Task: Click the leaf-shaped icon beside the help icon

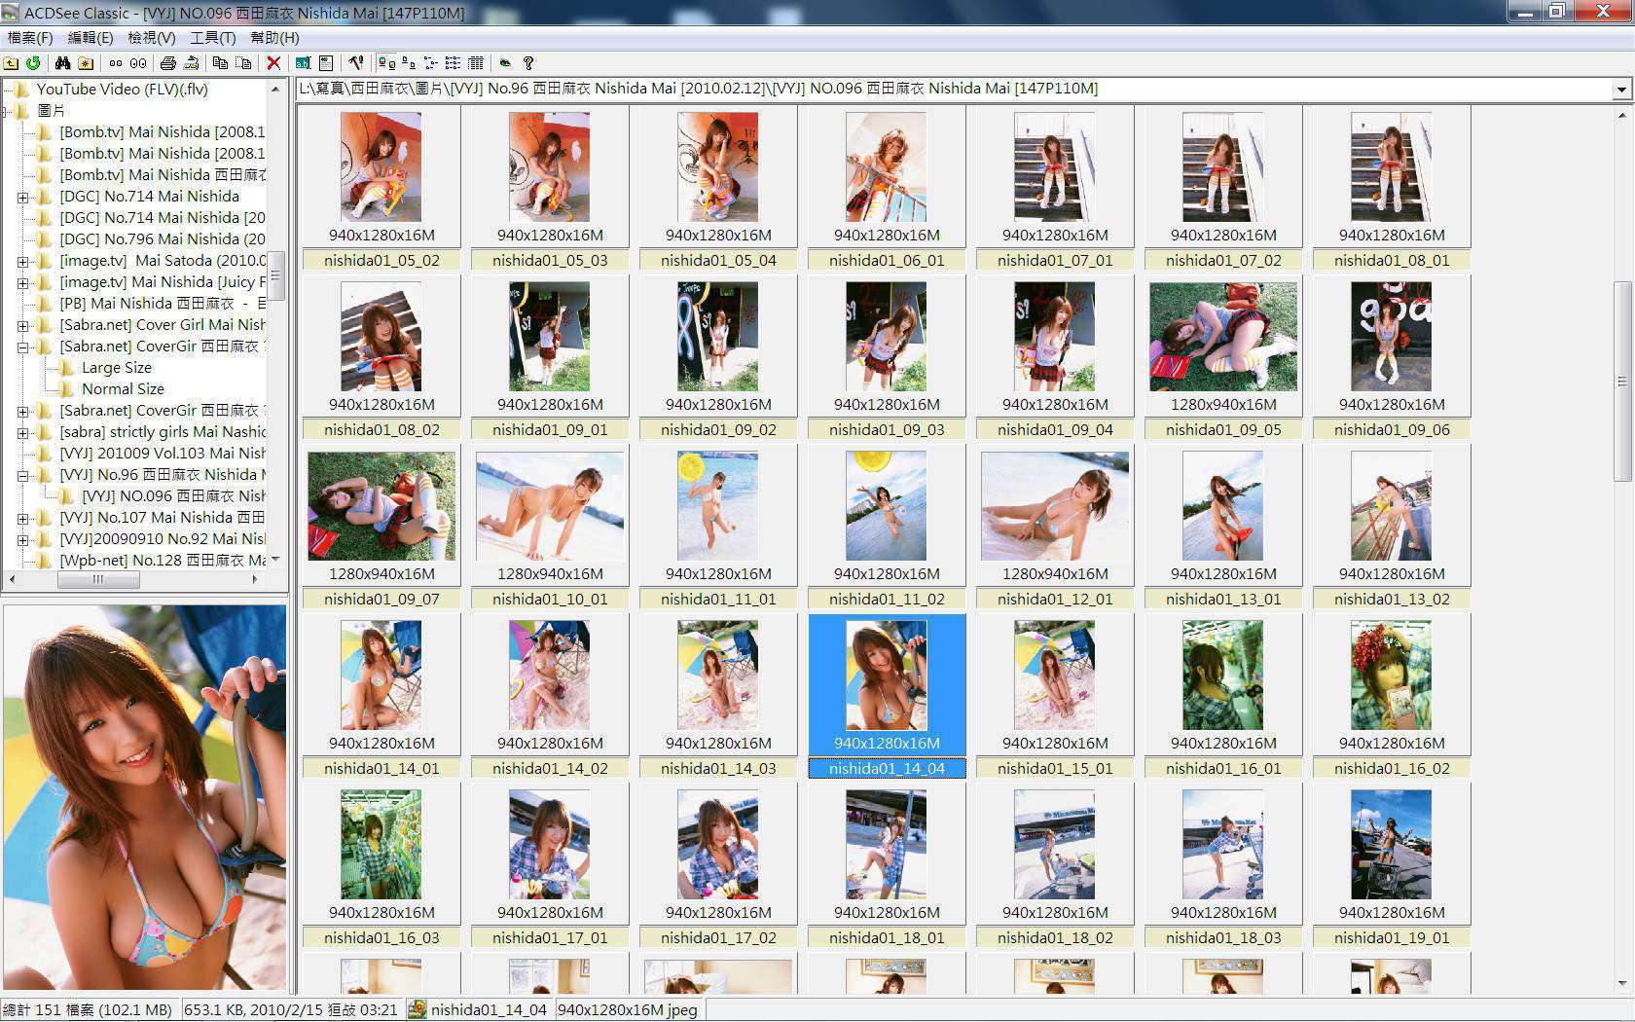Action: (505, 63)
